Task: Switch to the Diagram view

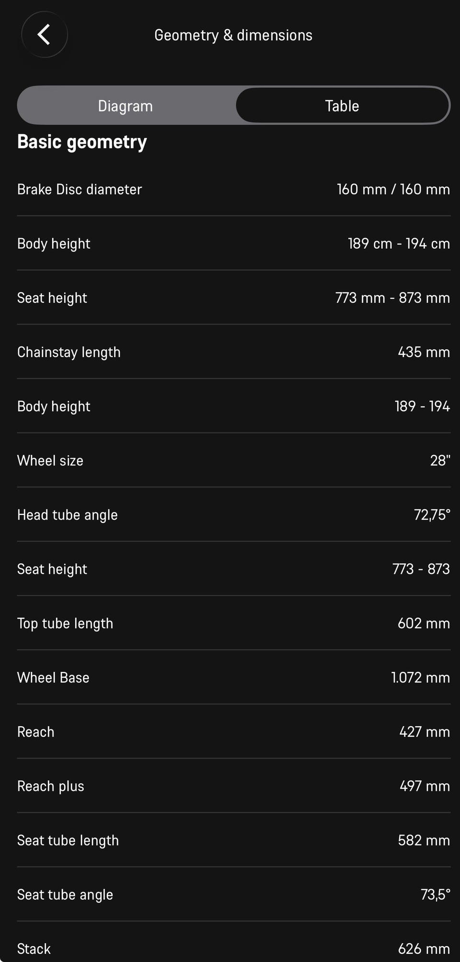Action: click(126, 105)
